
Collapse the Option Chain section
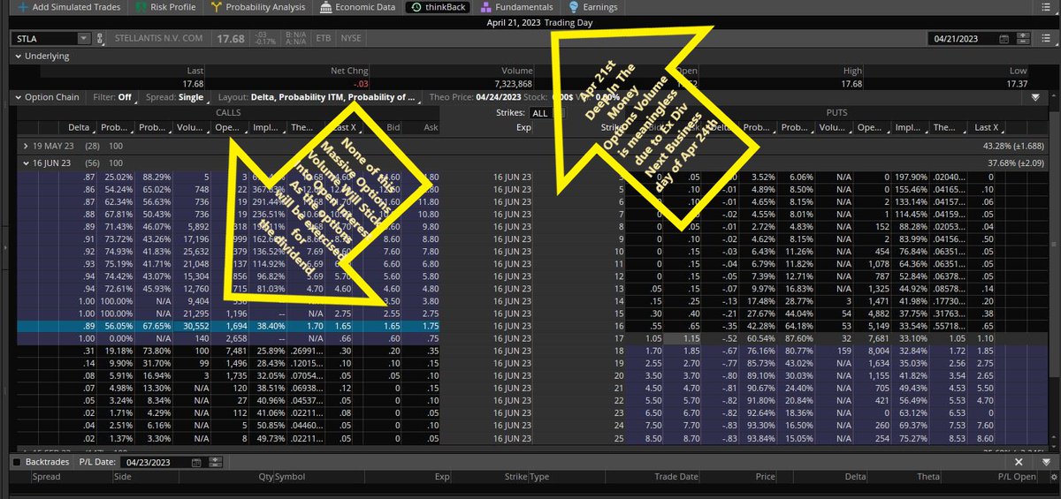[x=19, y=97]
